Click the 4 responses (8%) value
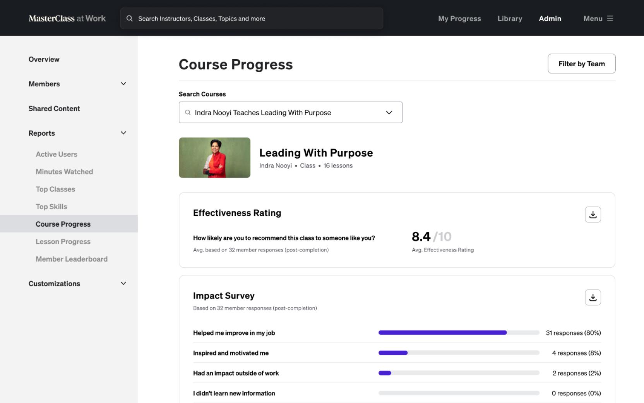This screenshot has width=644, height=403. [576, 353]
